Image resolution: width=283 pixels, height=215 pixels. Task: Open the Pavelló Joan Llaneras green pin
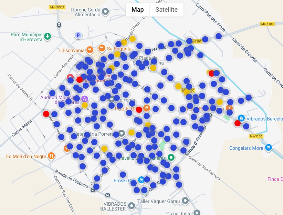click(x=171, y=158)
